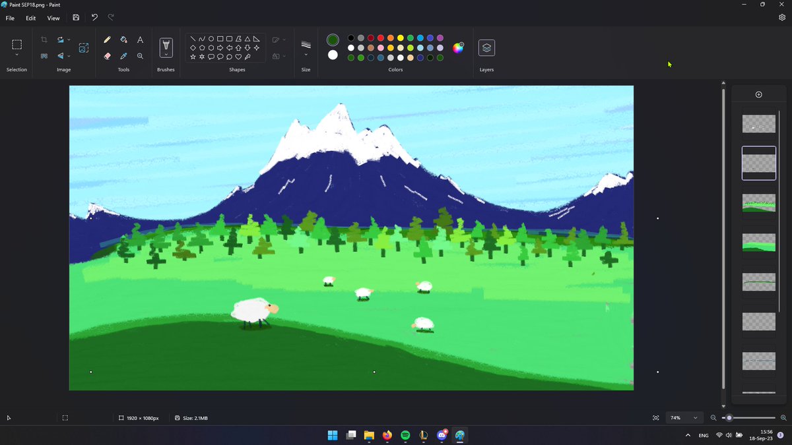Select the Fill with color bucket tool

(124, 40)
